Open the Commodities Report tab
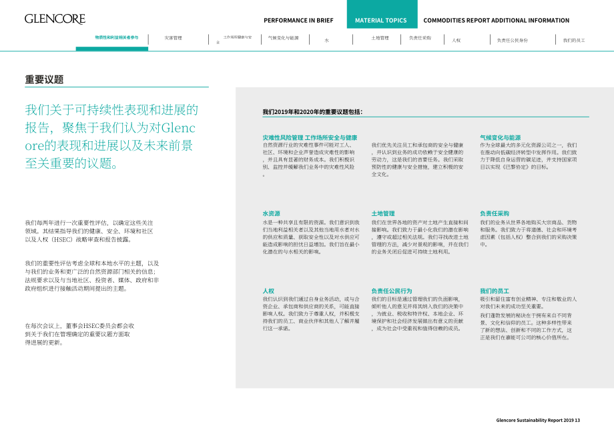Viewport: 614px width, 434px height. point(456,20)
